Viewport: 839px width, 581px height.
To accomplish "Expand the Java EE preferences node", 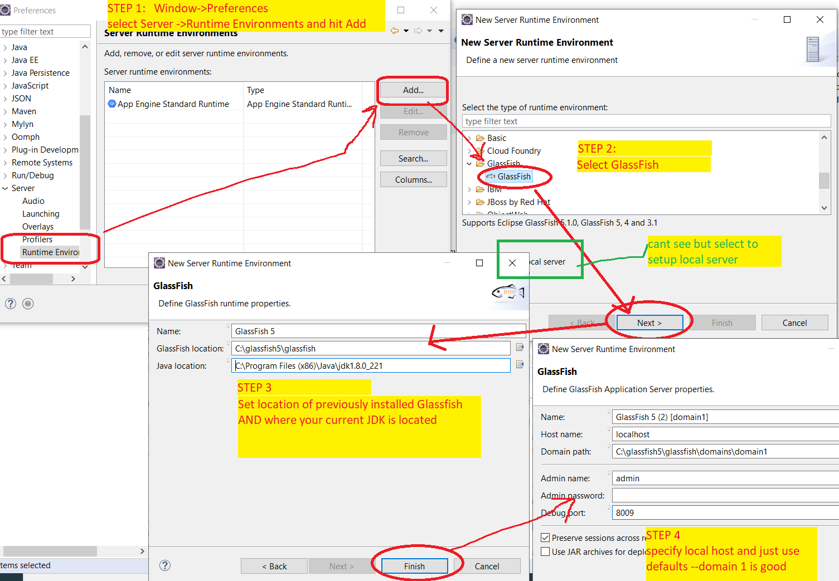I will click(6, 60).
